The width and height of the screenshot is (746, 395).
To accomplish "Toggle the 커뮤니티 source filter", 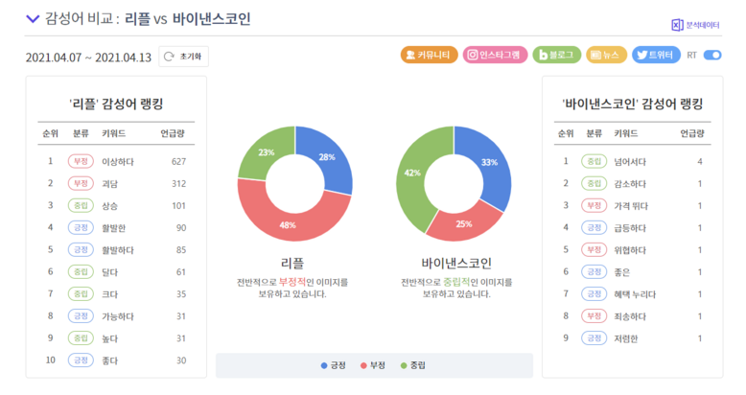I will pyautogui.click(x=429, y=56).
